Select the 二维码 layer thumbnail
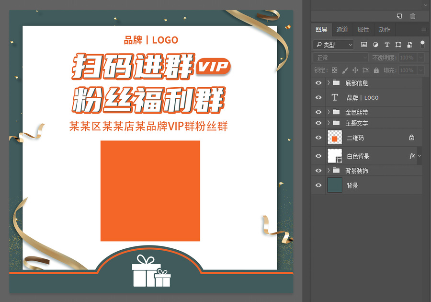The height and width of the screenshot is (302, 431). (x=335, y=138)
